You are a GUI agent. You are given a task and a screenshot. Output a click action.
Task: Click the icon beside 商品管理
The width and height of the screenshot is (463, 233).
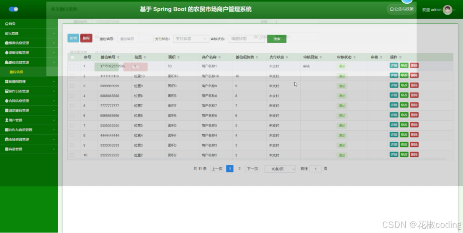click(x=7, y=149)
